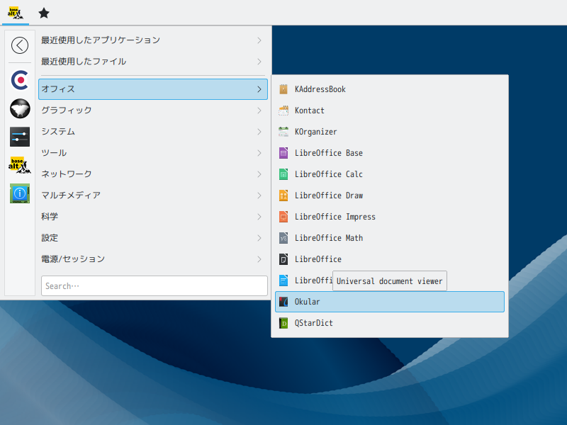567x425 pixels.
Task: Switch to the favorites star tab
Action: pyautogui.click(x=44, y=13)
